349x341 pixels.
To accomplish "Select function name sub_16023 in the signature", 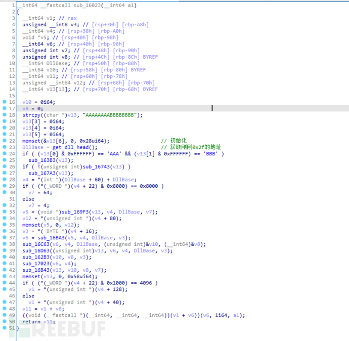I will coord(87,5).
